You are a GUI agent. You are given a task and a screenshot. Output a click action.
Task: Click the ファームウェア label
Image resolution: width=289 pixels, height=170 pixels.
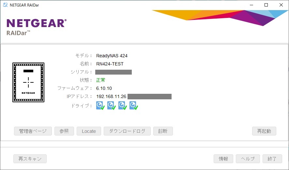(75, 88)
